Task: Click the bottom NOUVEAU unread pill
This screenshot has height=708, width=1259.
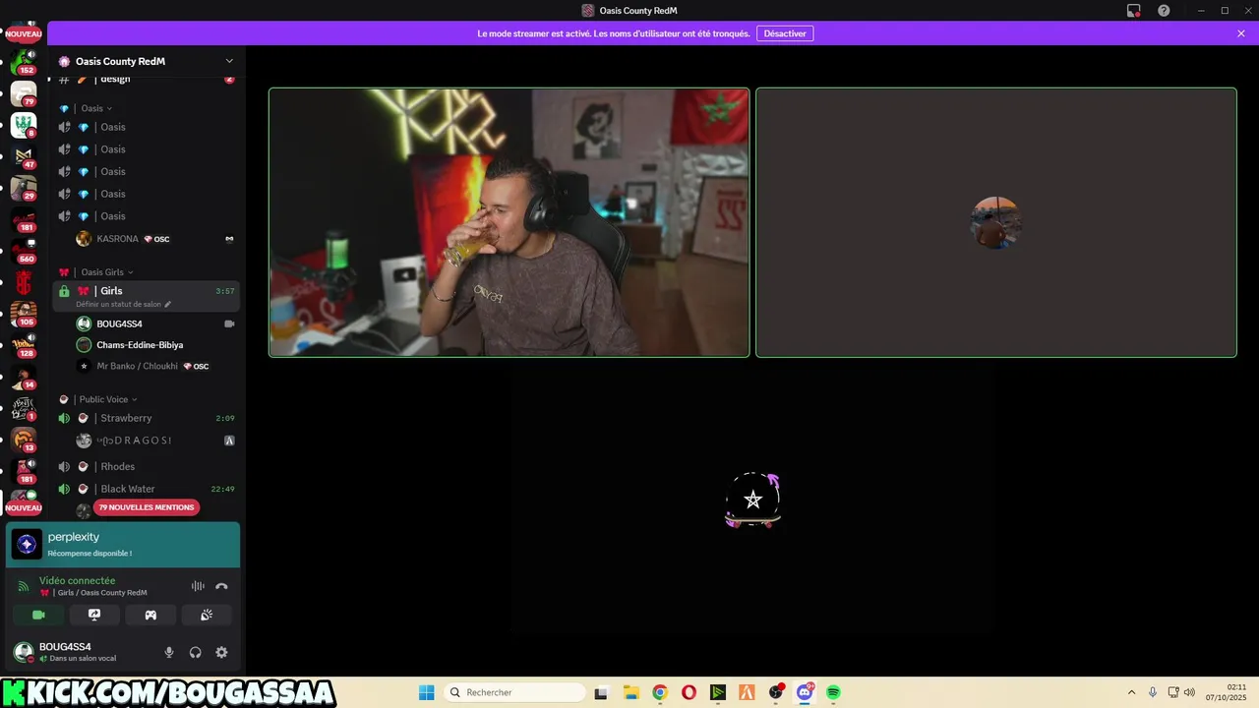Action: click(24, 507)
